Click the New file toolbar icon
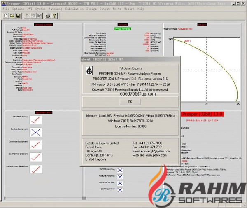 6,16
